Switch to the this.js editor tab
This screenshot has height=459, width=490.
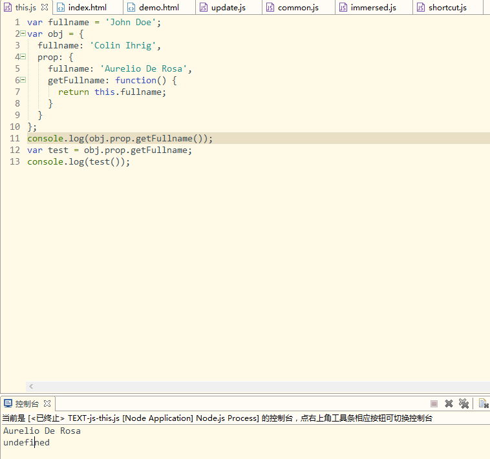pos(26,8)
